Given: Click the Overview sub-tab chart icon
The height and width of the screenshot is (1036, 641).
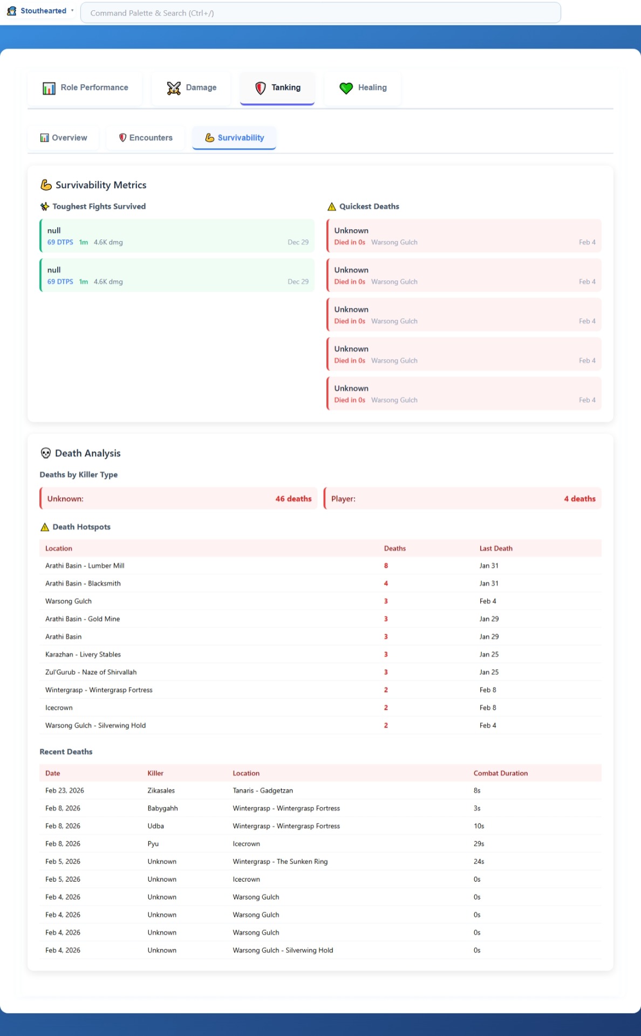Looking at the screenshot, I should coord(45,138).
